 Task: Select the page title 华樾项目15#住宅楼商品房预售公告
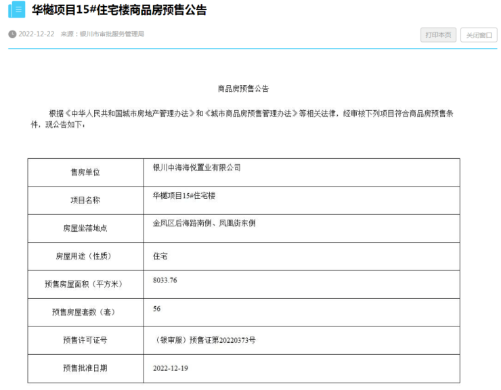119,10
